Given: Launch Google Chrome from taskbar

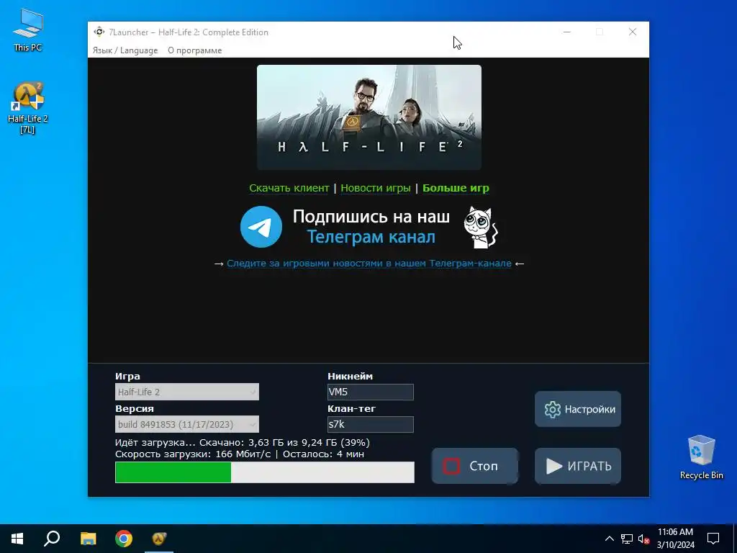Looking at the screenshot, I should (x=124, y=539).
